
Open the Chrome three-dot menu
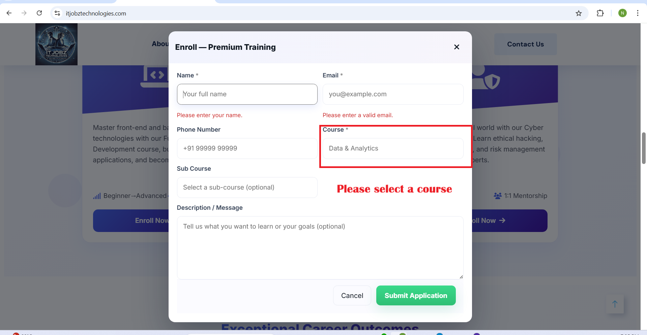tap(638, 13)
